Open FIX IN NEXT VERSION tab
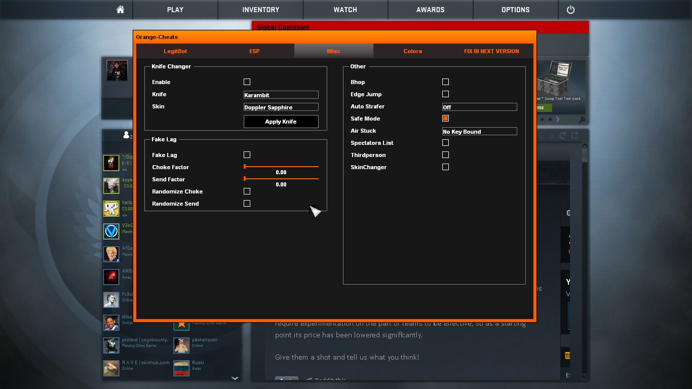This screenshot has width=692, height=389. tap(491, 51)
